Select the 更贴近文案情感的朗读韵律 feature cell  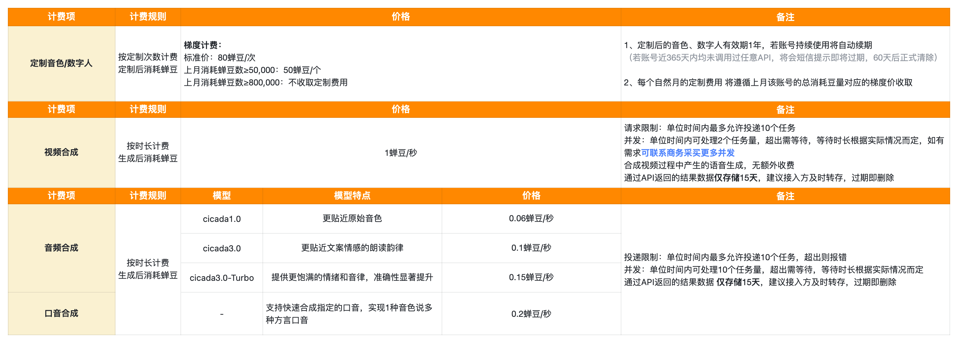point(352,248)
